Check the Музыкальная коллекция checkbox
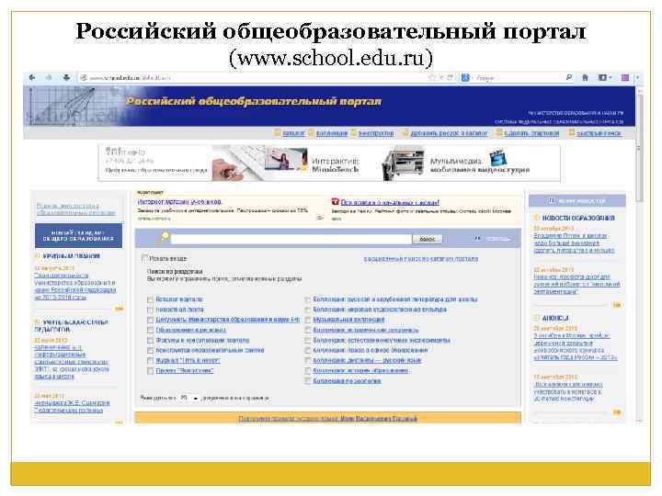 (308, 320)
